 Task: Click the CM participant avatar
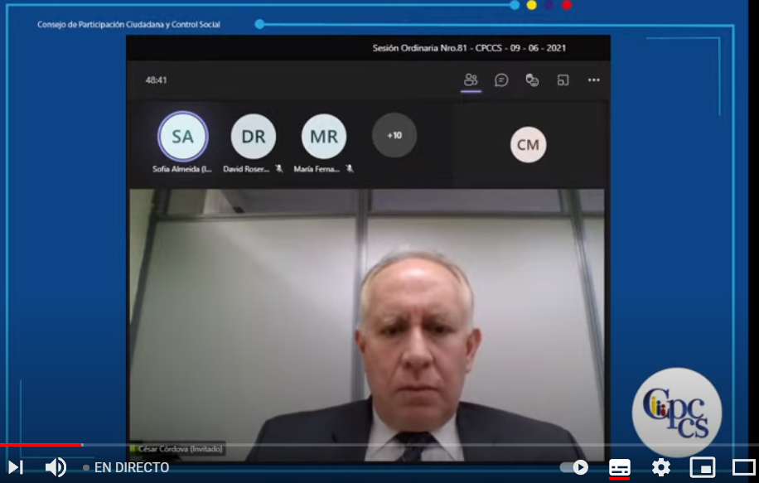(528, 145)
